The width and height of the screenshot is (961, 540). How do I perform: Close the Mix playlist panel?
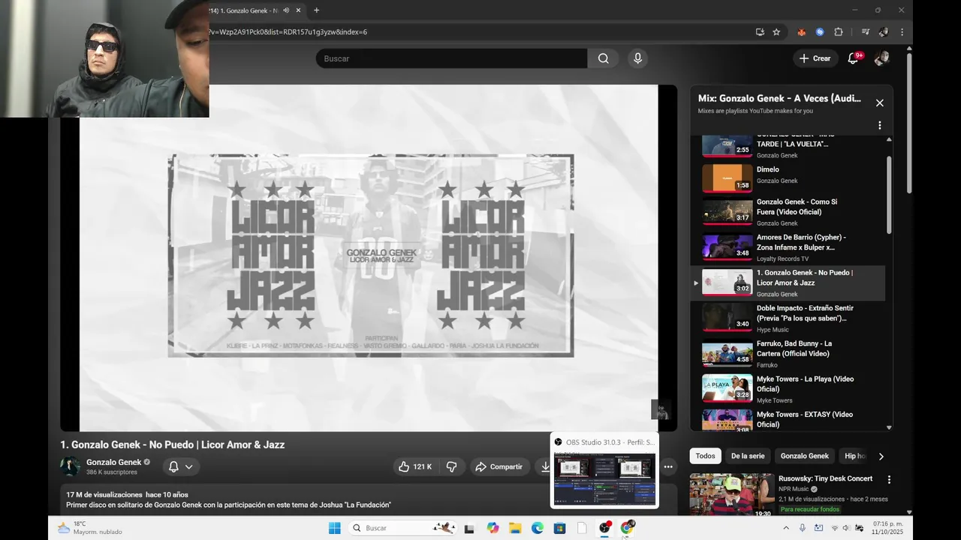pyautogui.click(x=880, y=103)
